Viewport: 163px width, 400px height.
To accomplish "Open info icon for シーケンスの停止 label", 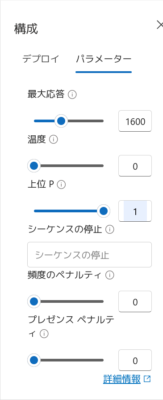I will (x=109, y=230).
